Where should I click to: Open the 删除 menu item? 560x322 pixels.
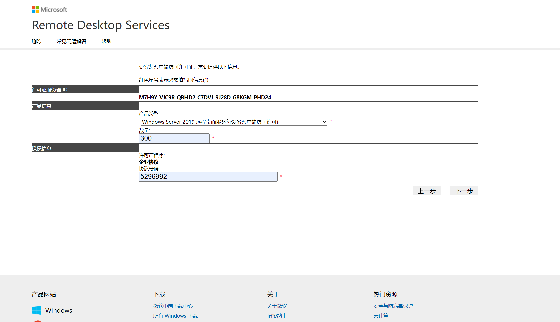(x=37, y=41)
